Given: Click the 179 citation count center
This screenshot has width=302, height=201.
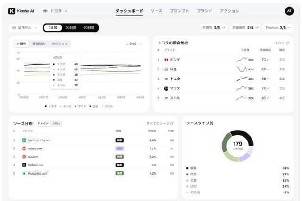Looking at the screenshot, I should click(x=237, y=144).
